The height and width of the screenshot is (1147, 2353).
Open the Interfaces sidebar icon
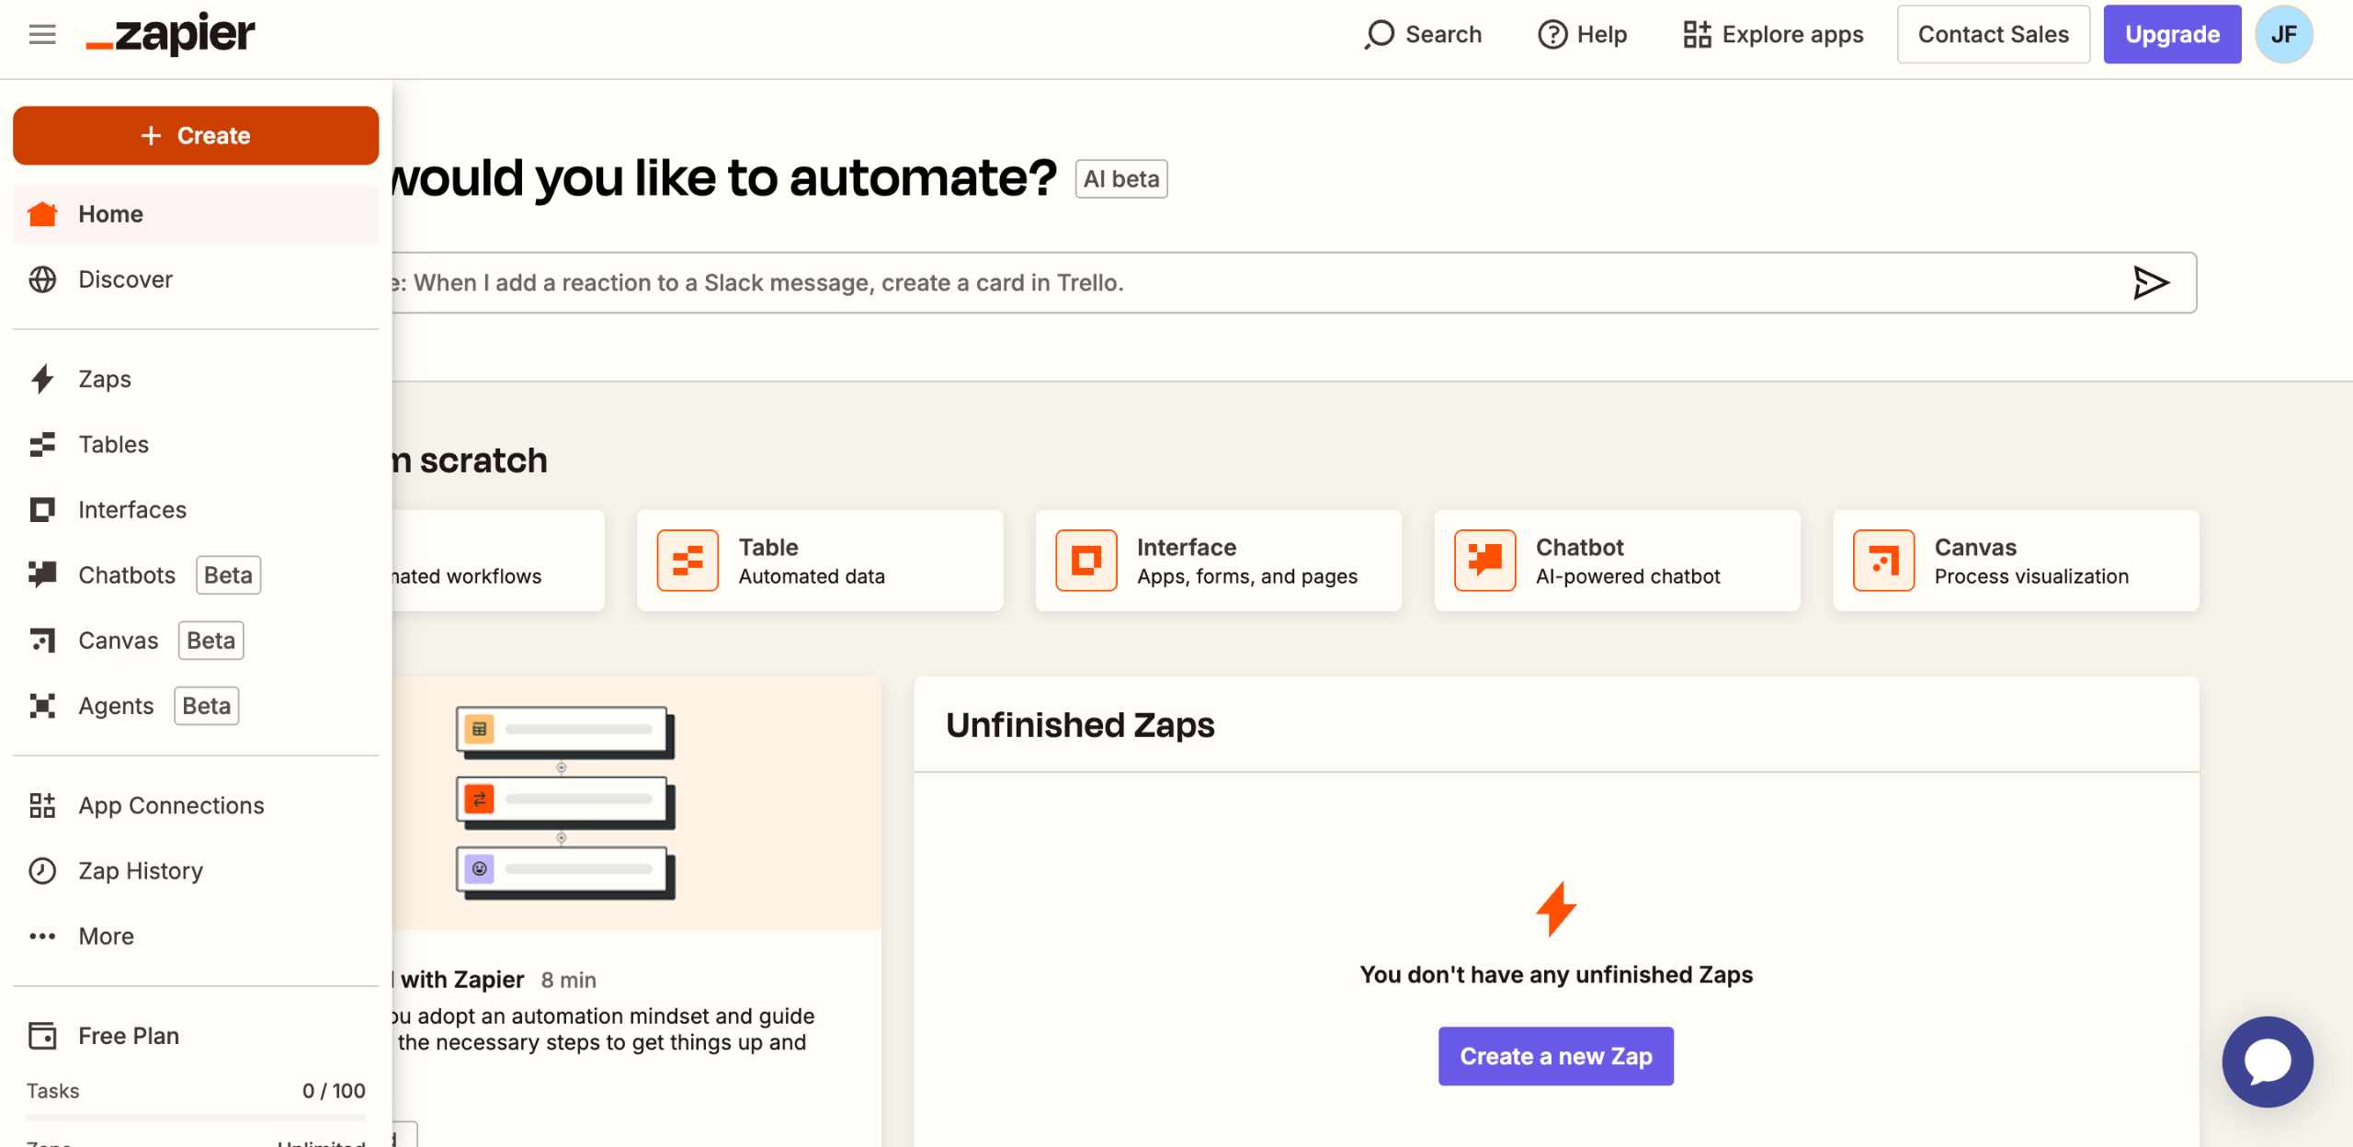(42, 510)
